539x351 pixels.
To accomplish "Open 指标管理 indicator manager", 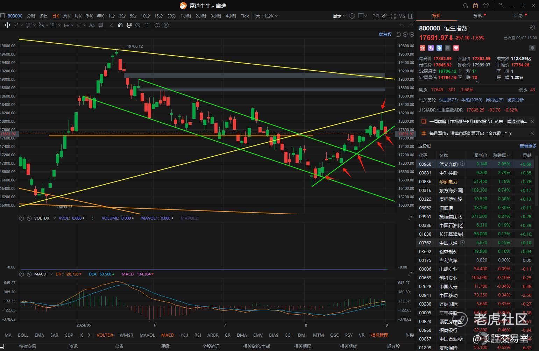I will point(380,335).
